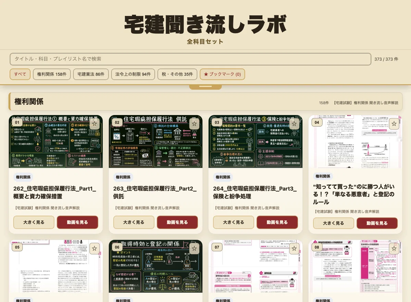Collapse the 権利関係 section header
This screenshot has width=411, height=302.
(206, 102)
